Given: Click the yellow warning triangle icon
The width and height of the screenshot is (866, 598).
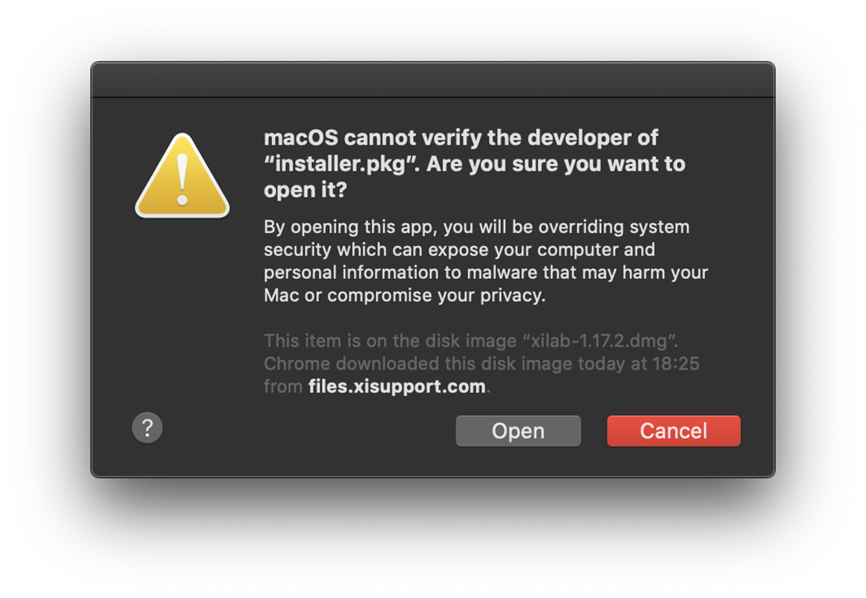Looking at the screenshot, I should tap(182, 177).
